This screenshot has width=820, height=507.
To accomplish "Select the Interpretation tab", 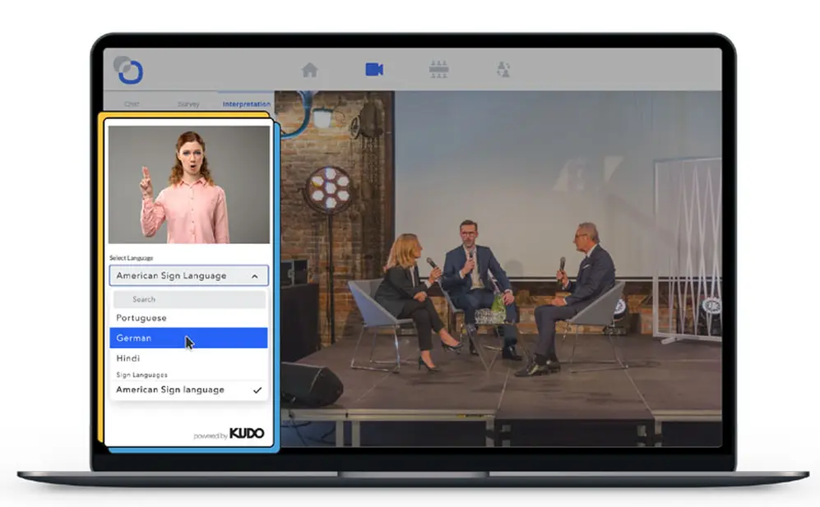I will tap(246, 104).
